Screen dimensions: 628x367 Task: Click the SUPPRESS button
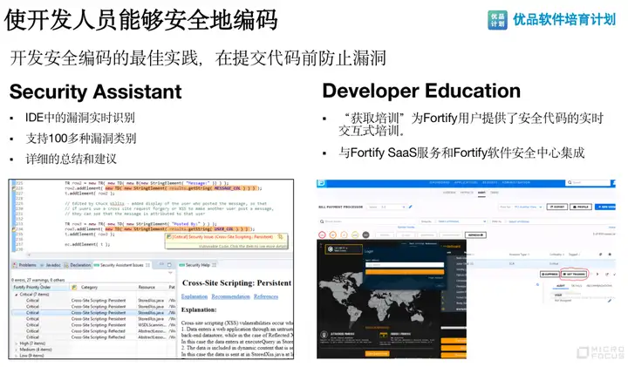[x=549, y=274]
